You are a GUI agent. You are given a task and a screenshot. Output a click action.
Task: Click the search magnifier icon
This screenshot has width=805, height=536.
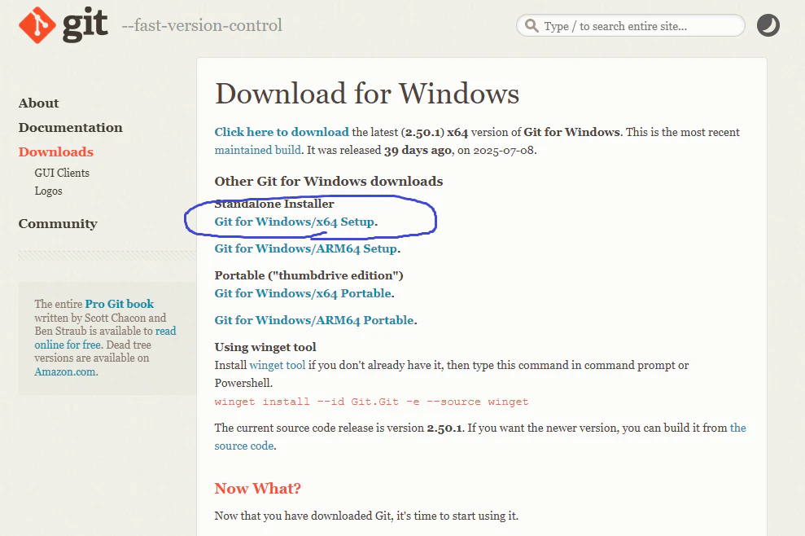(532, 26)
